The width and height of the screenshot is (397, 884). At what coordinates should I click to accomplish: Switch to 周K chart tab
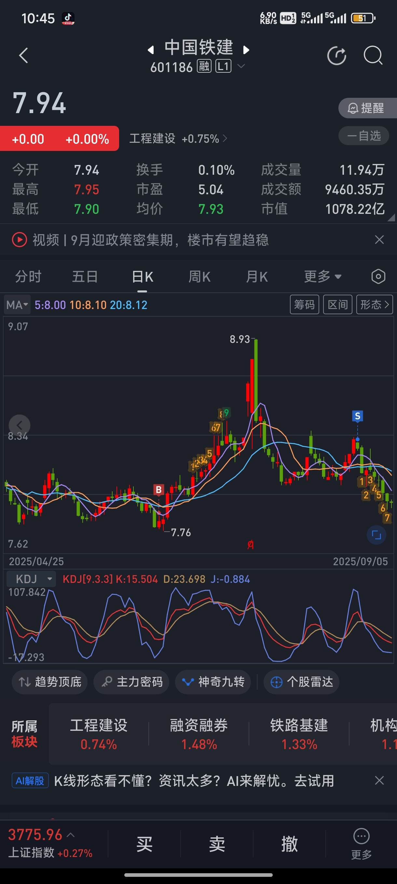point(199,277)
